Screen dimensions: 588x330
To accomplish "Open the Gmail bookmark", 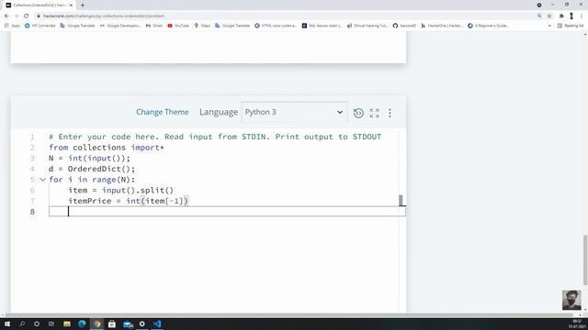I will pos(154,26).
